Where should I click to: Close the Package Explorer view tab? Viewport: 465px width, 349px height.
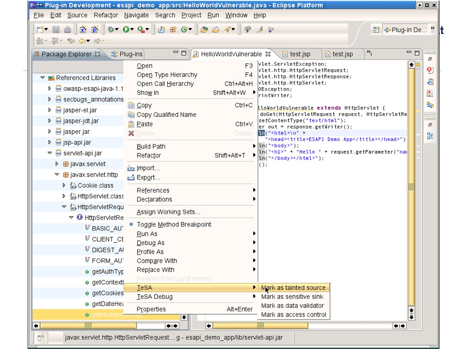[x=97, y=54]
